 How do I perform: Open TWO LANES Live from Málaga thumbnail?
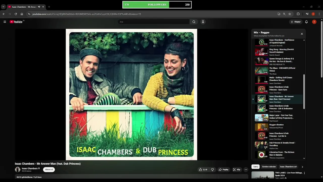[263, 175]
